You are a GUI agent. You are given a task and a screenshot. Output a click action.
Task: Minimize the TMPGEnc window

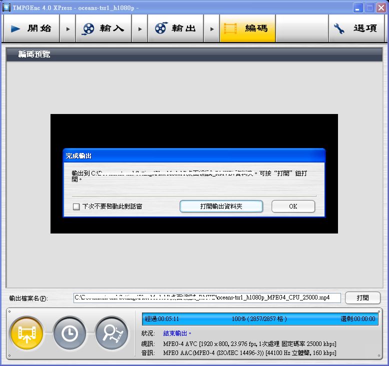pos(357,8)
